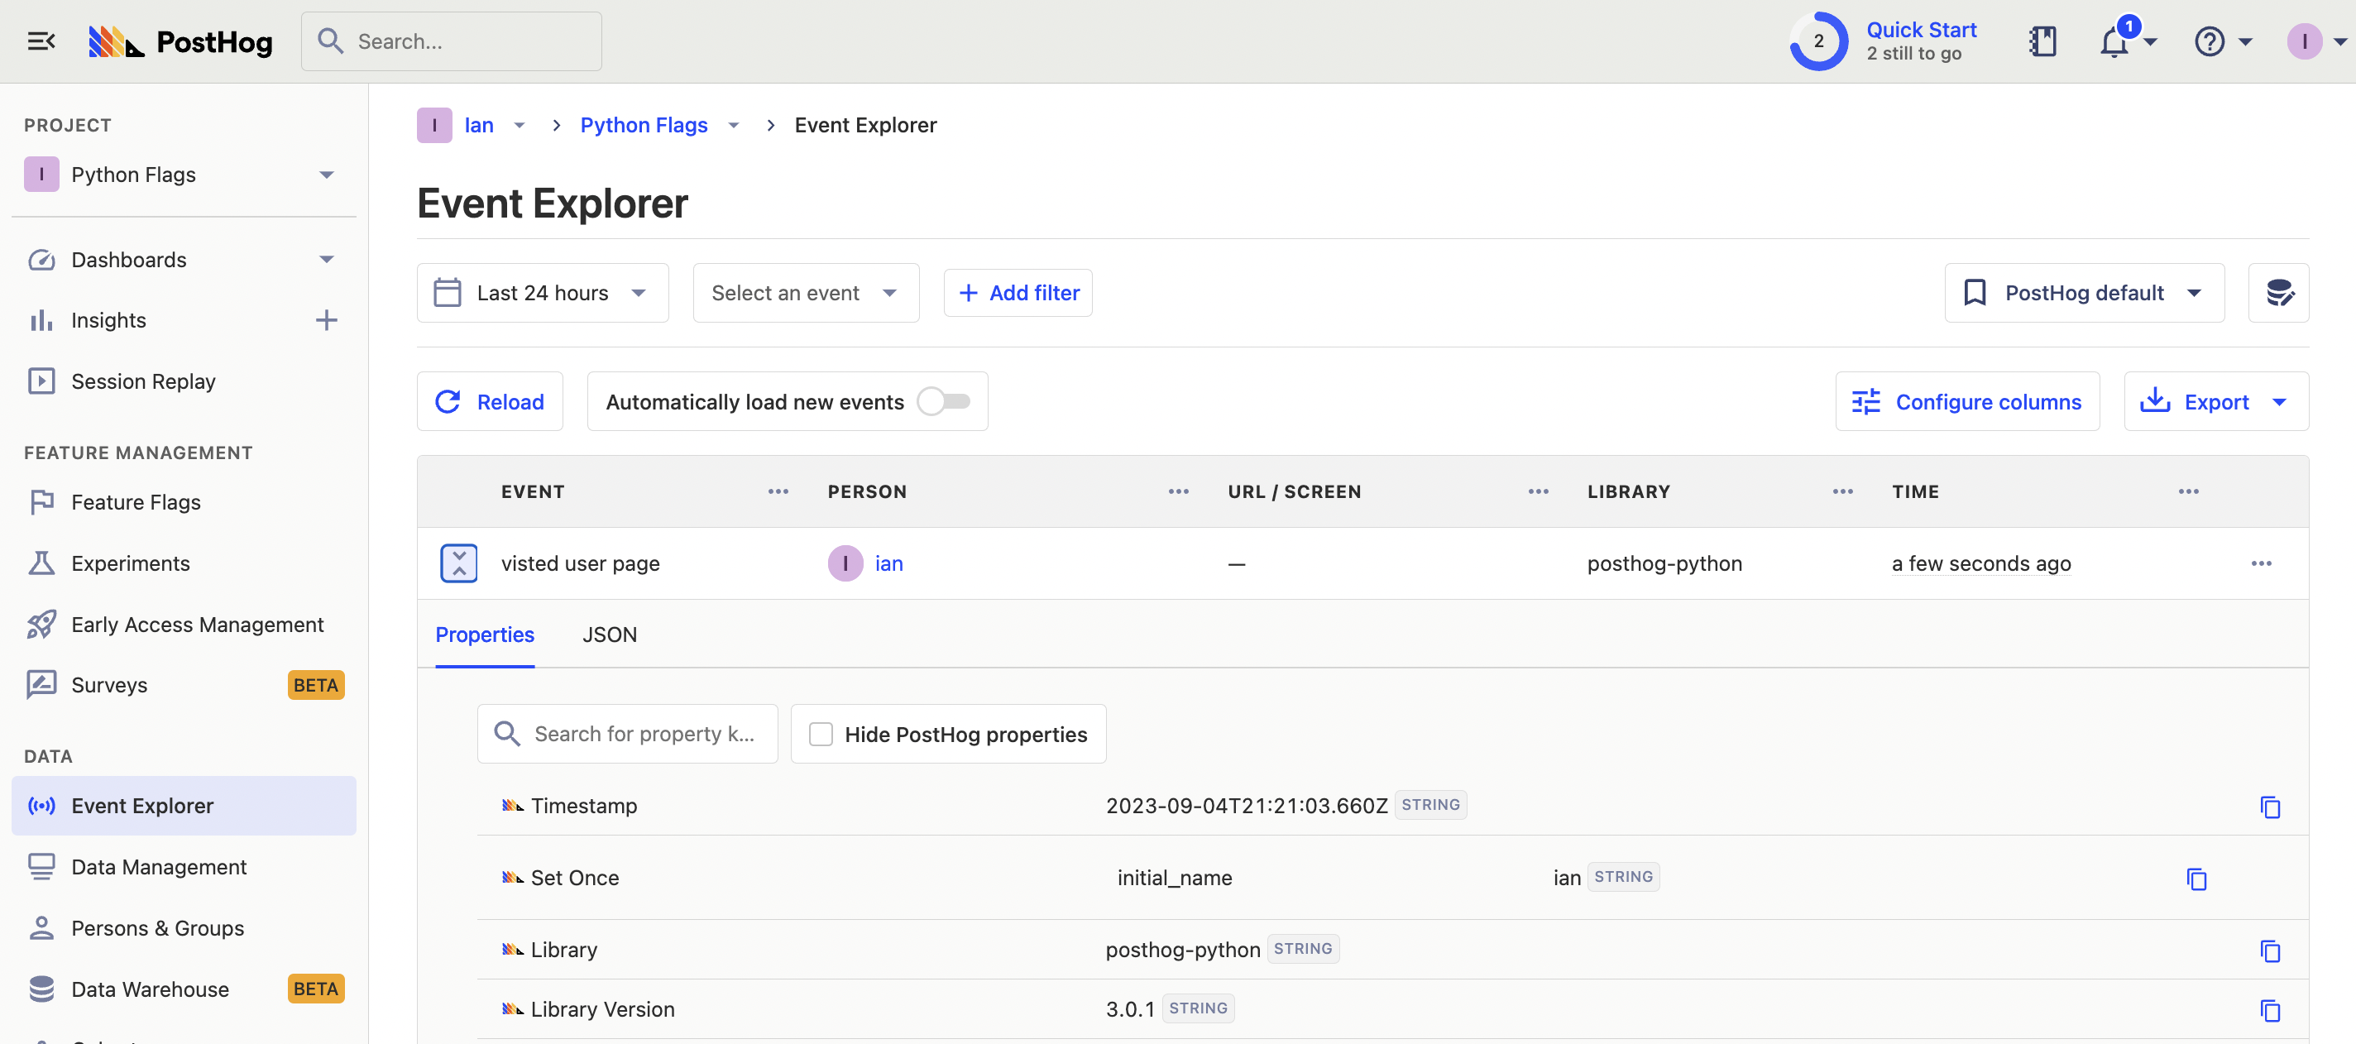
Task: Collapse the sidebar with the hamburger icon
Action: tap(41, 41)
